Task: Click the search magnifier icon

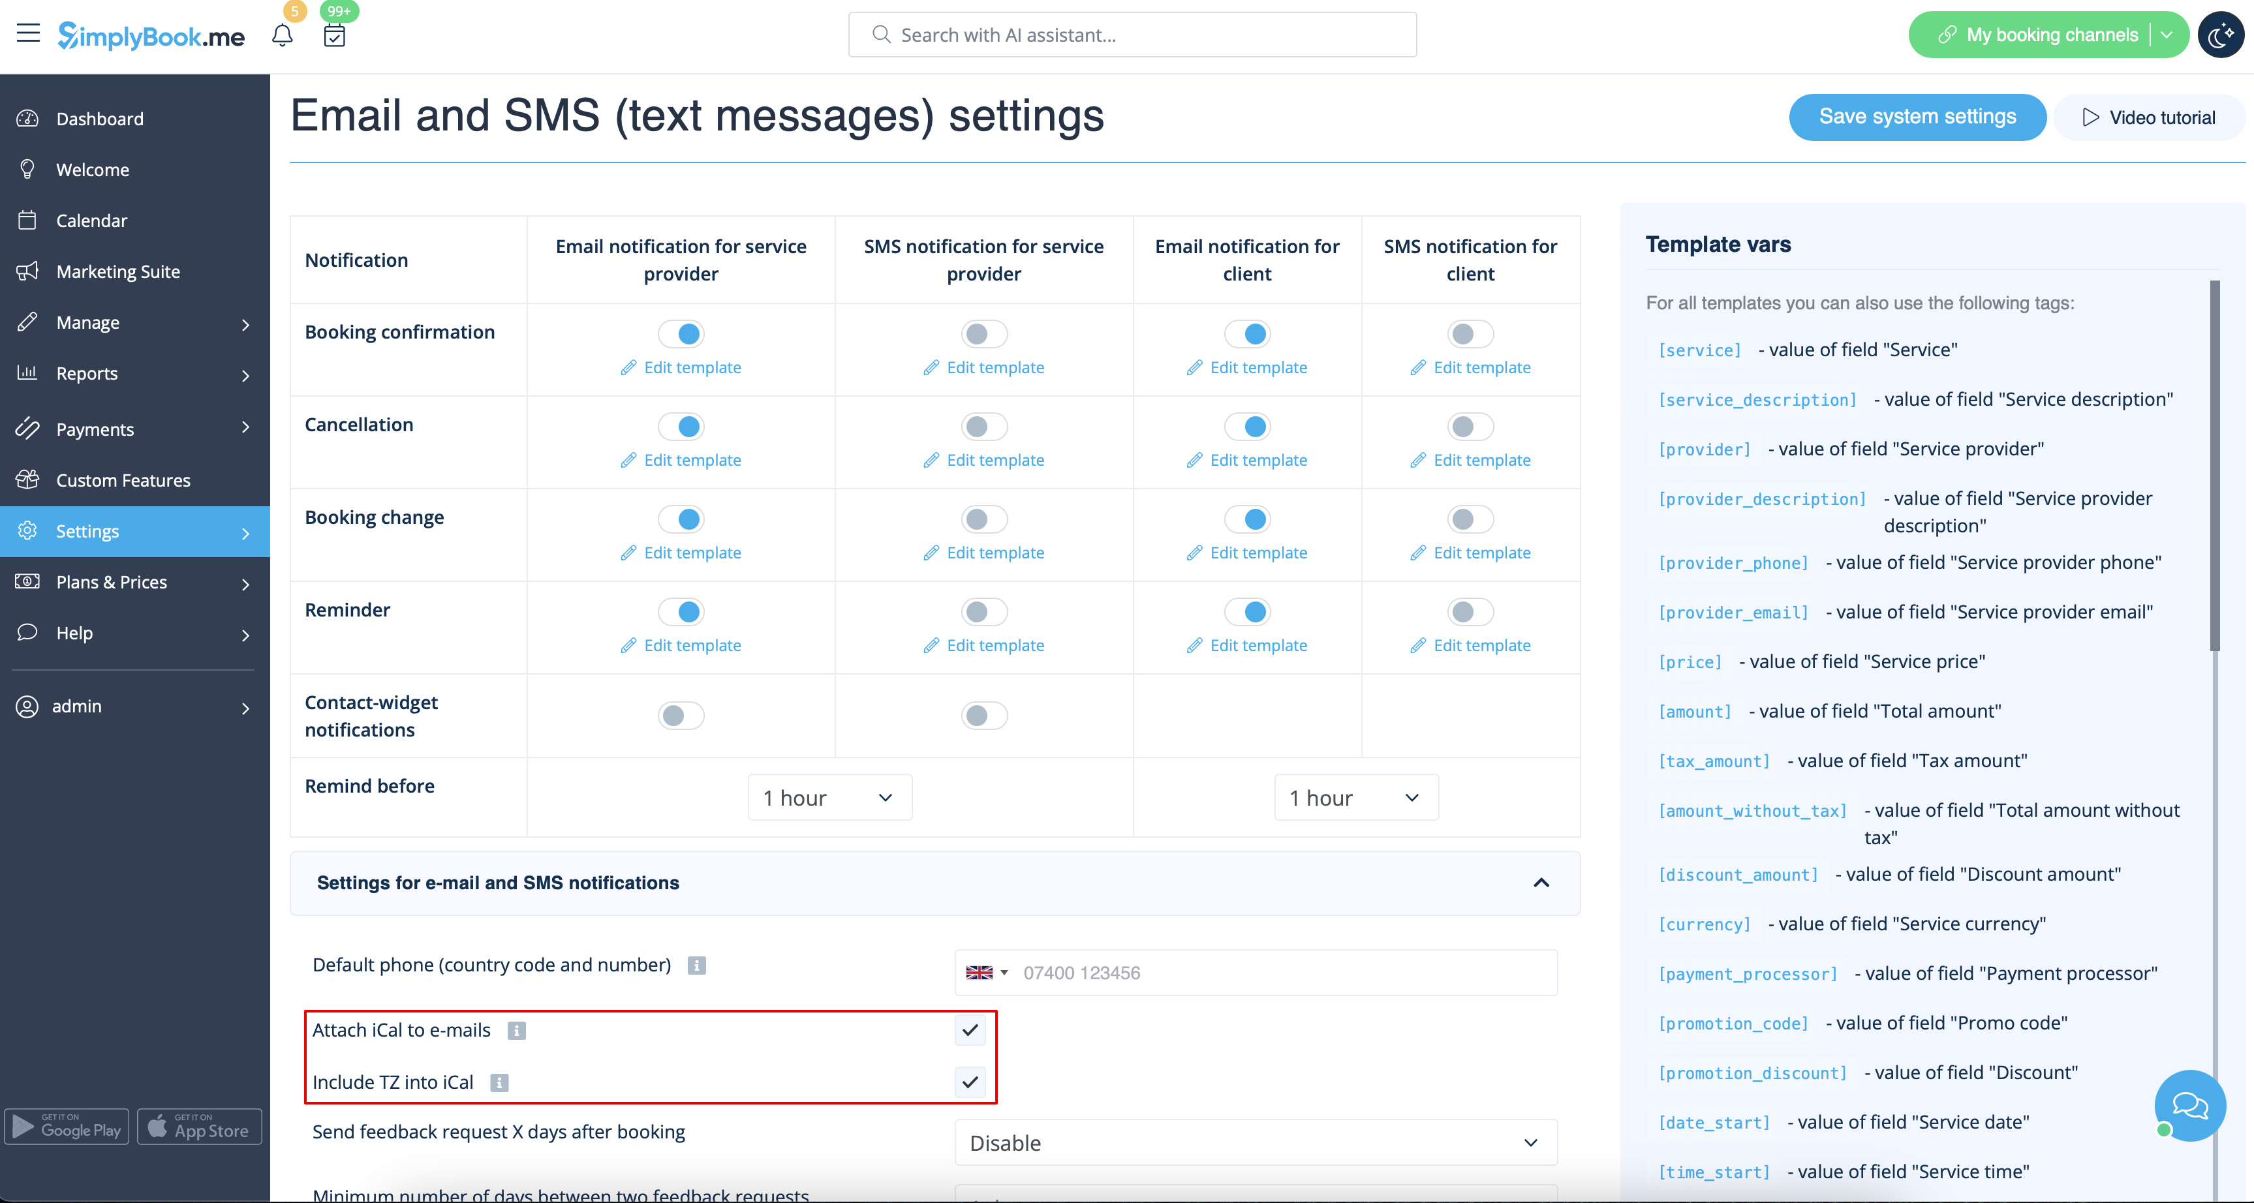Action: click(x=881, y=35)
